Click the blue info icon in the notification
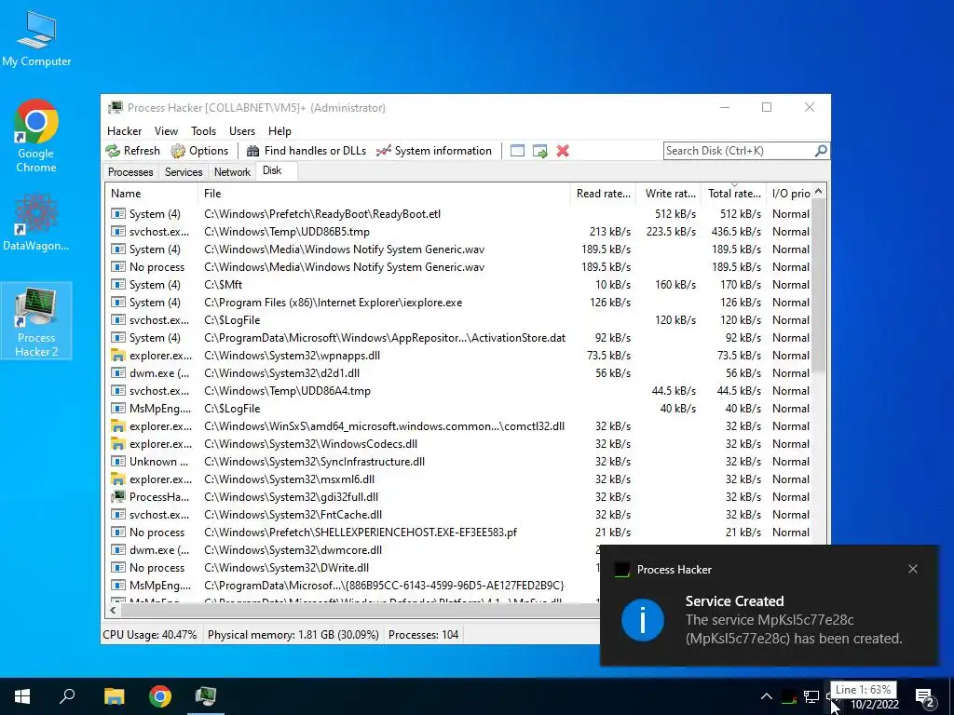 pos(643,619)
